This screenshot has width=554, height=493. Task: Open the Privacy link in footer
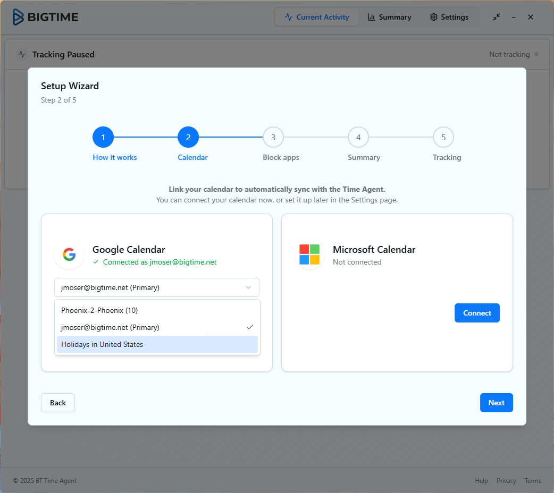point(506,481)
